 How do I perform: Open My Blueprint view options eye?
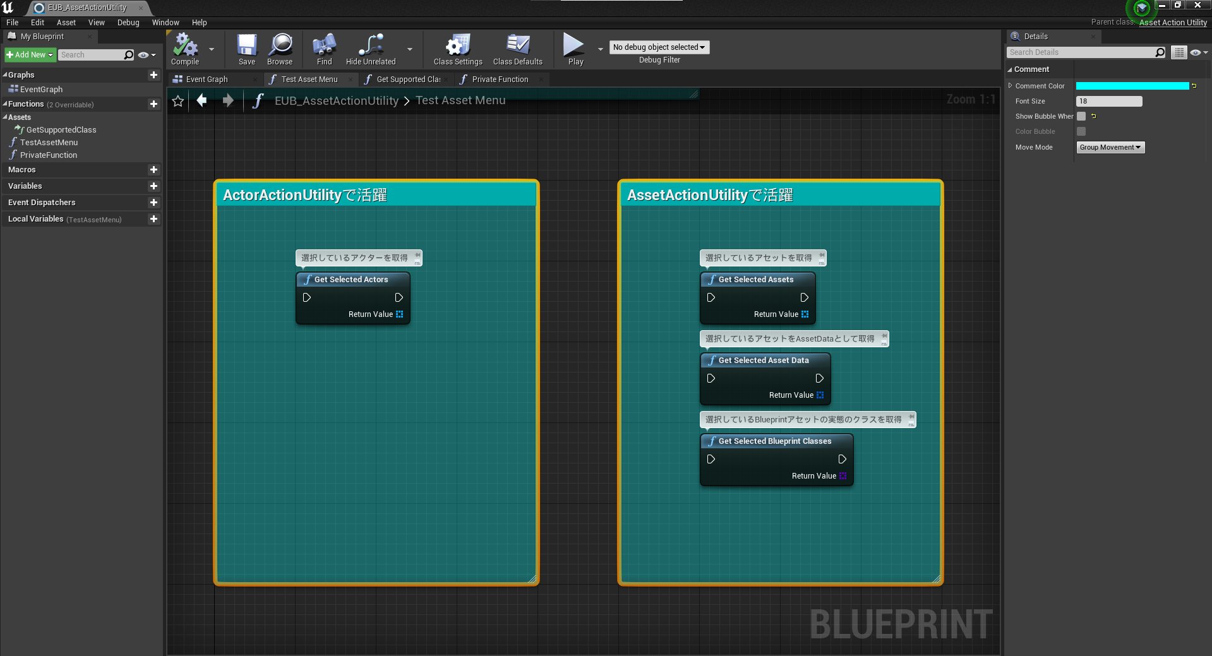click(147, 55)
